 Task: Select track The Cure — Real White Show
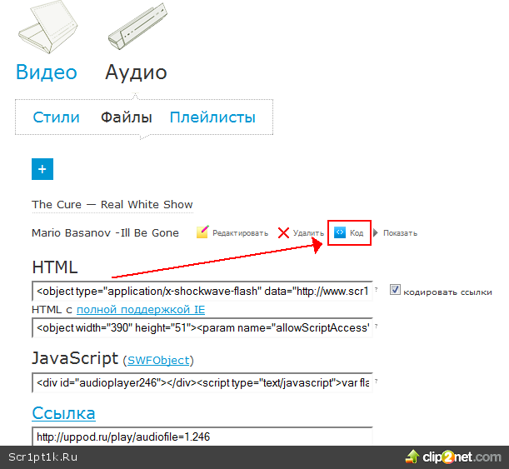[x=112, y=205]
